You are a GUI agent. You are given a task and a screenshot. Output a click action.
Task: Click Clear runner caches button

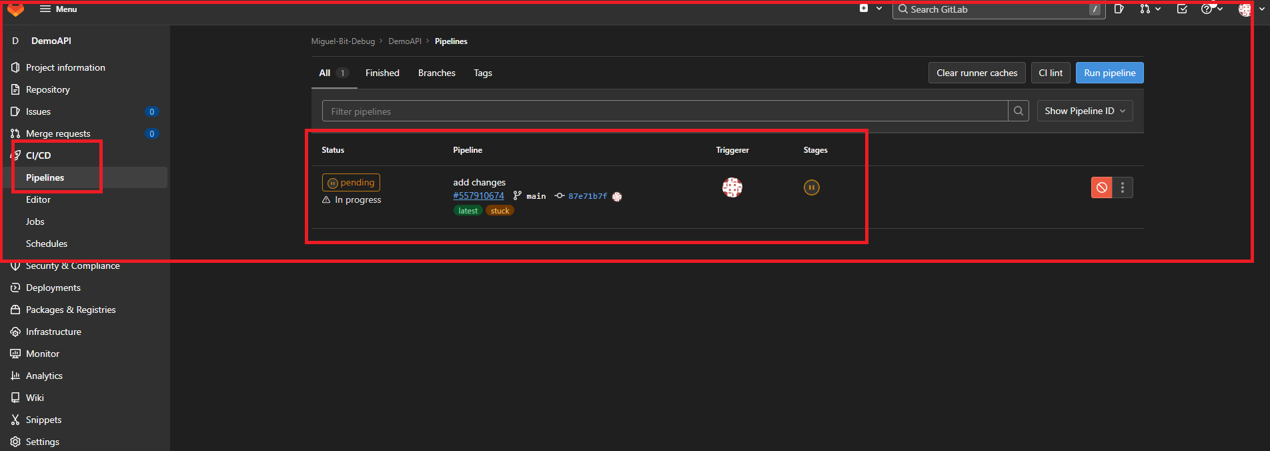click(977, 73)
